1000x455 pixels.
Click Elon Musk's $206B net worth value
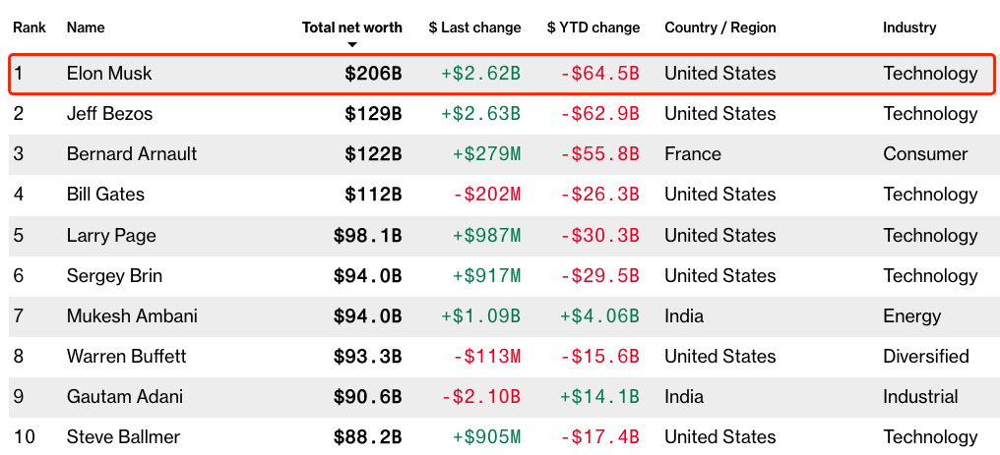pos(374,74)
